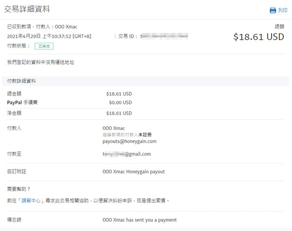Click the 已完成 payment status badge

click(x=44, y=46)
